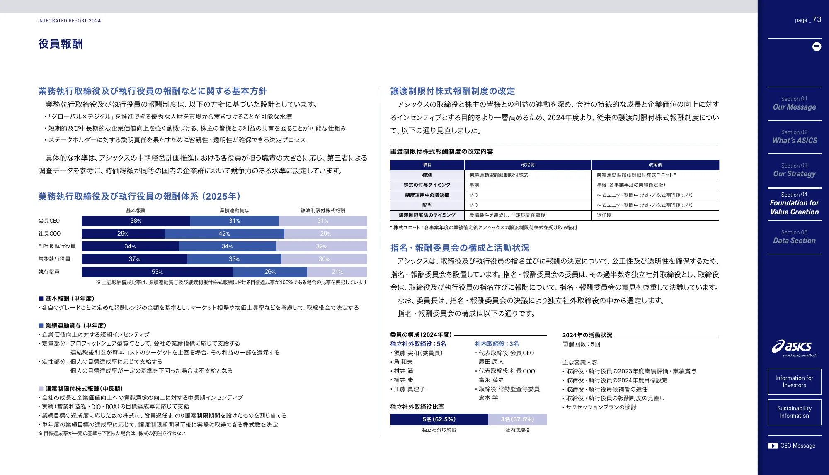Viewport: 829px width, 475px height.
Task: Click the 42% COO performance bonus bar
Action: (224, 234)
